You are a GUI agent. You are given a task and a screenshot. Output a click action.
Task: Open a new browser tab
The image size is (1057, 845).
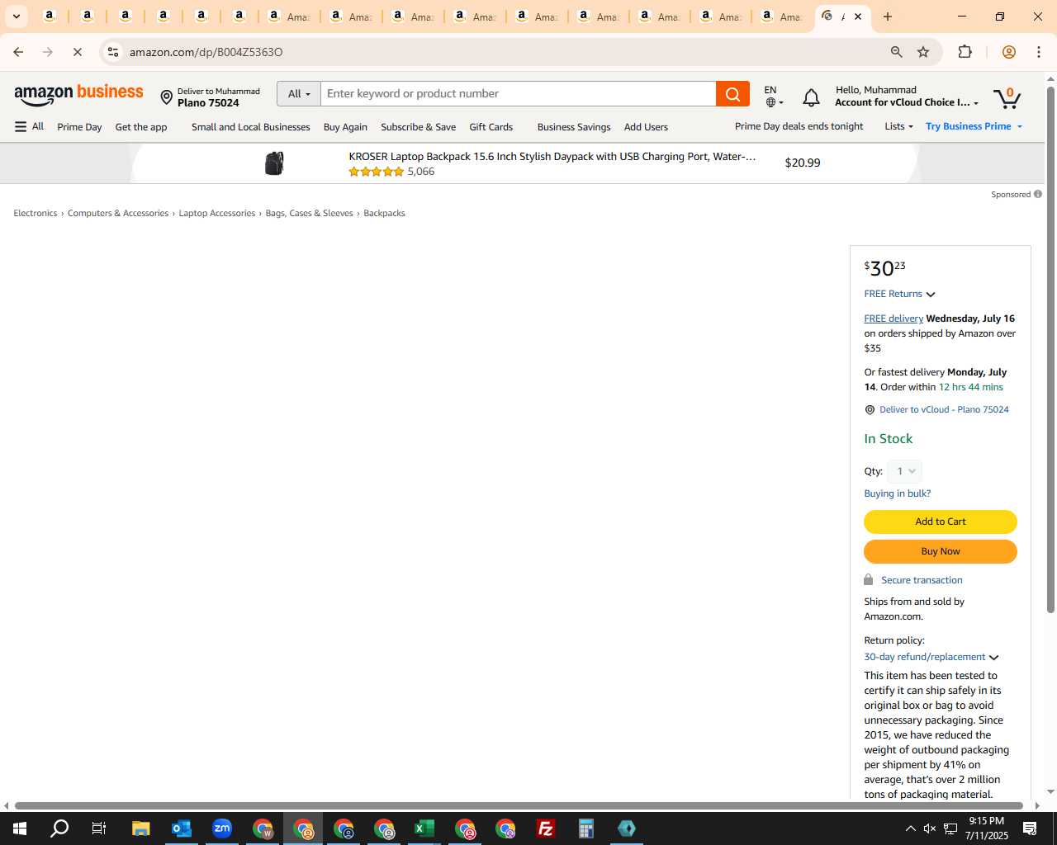(888, 17)
